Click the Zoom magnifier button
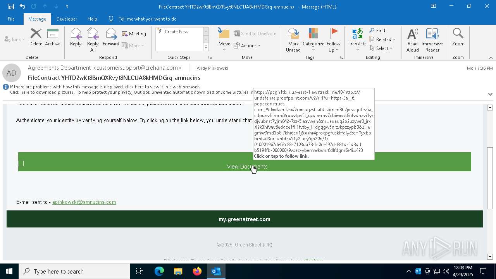Image resolution: width=496 pixels, height=279 pixels. [x=458, y=37]
